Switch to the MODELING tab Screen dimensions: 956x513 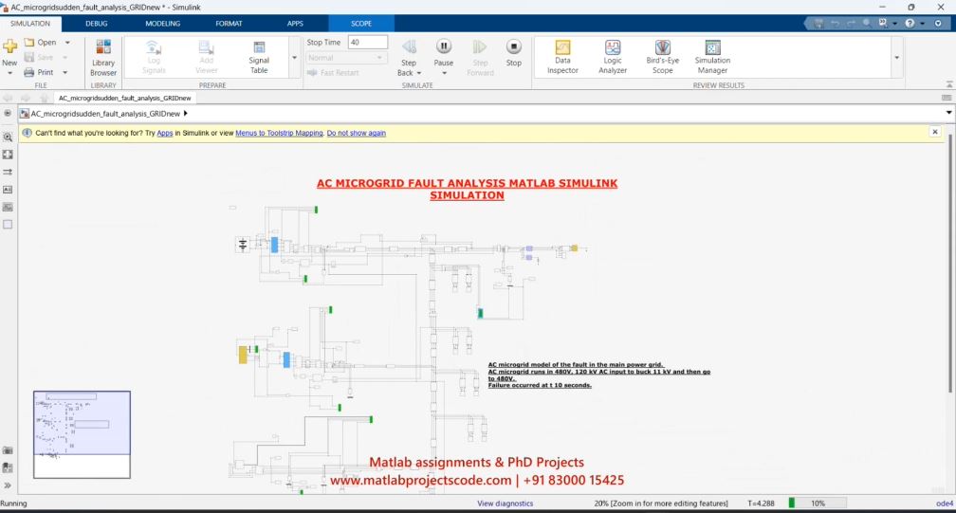pos(162,23)
